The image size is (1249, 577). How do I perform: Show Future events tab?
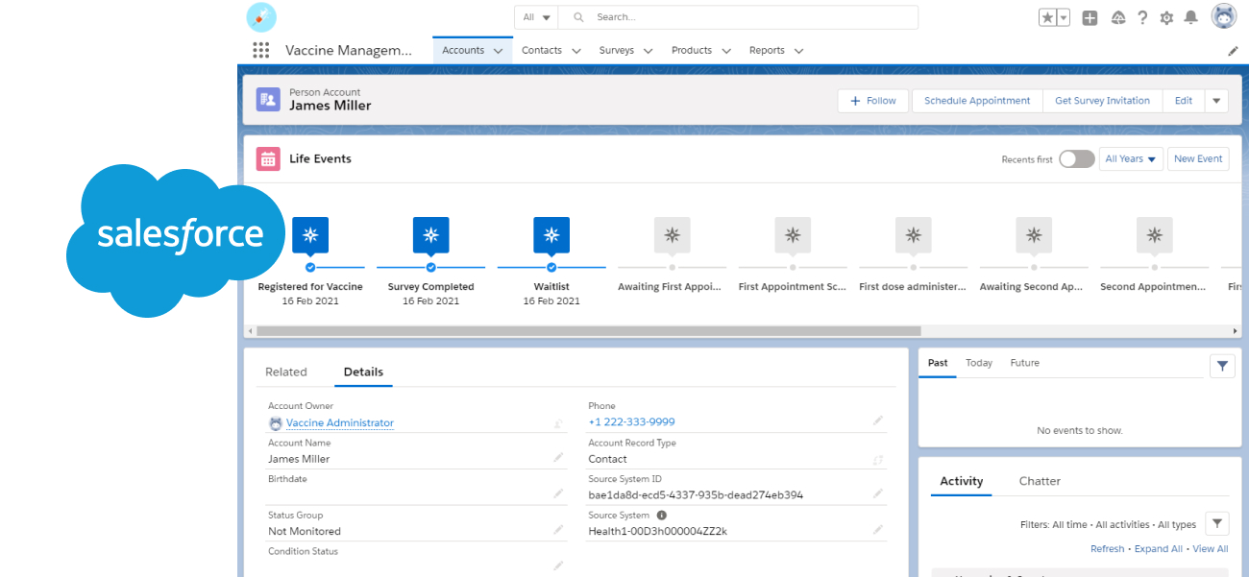(1025, 363)
